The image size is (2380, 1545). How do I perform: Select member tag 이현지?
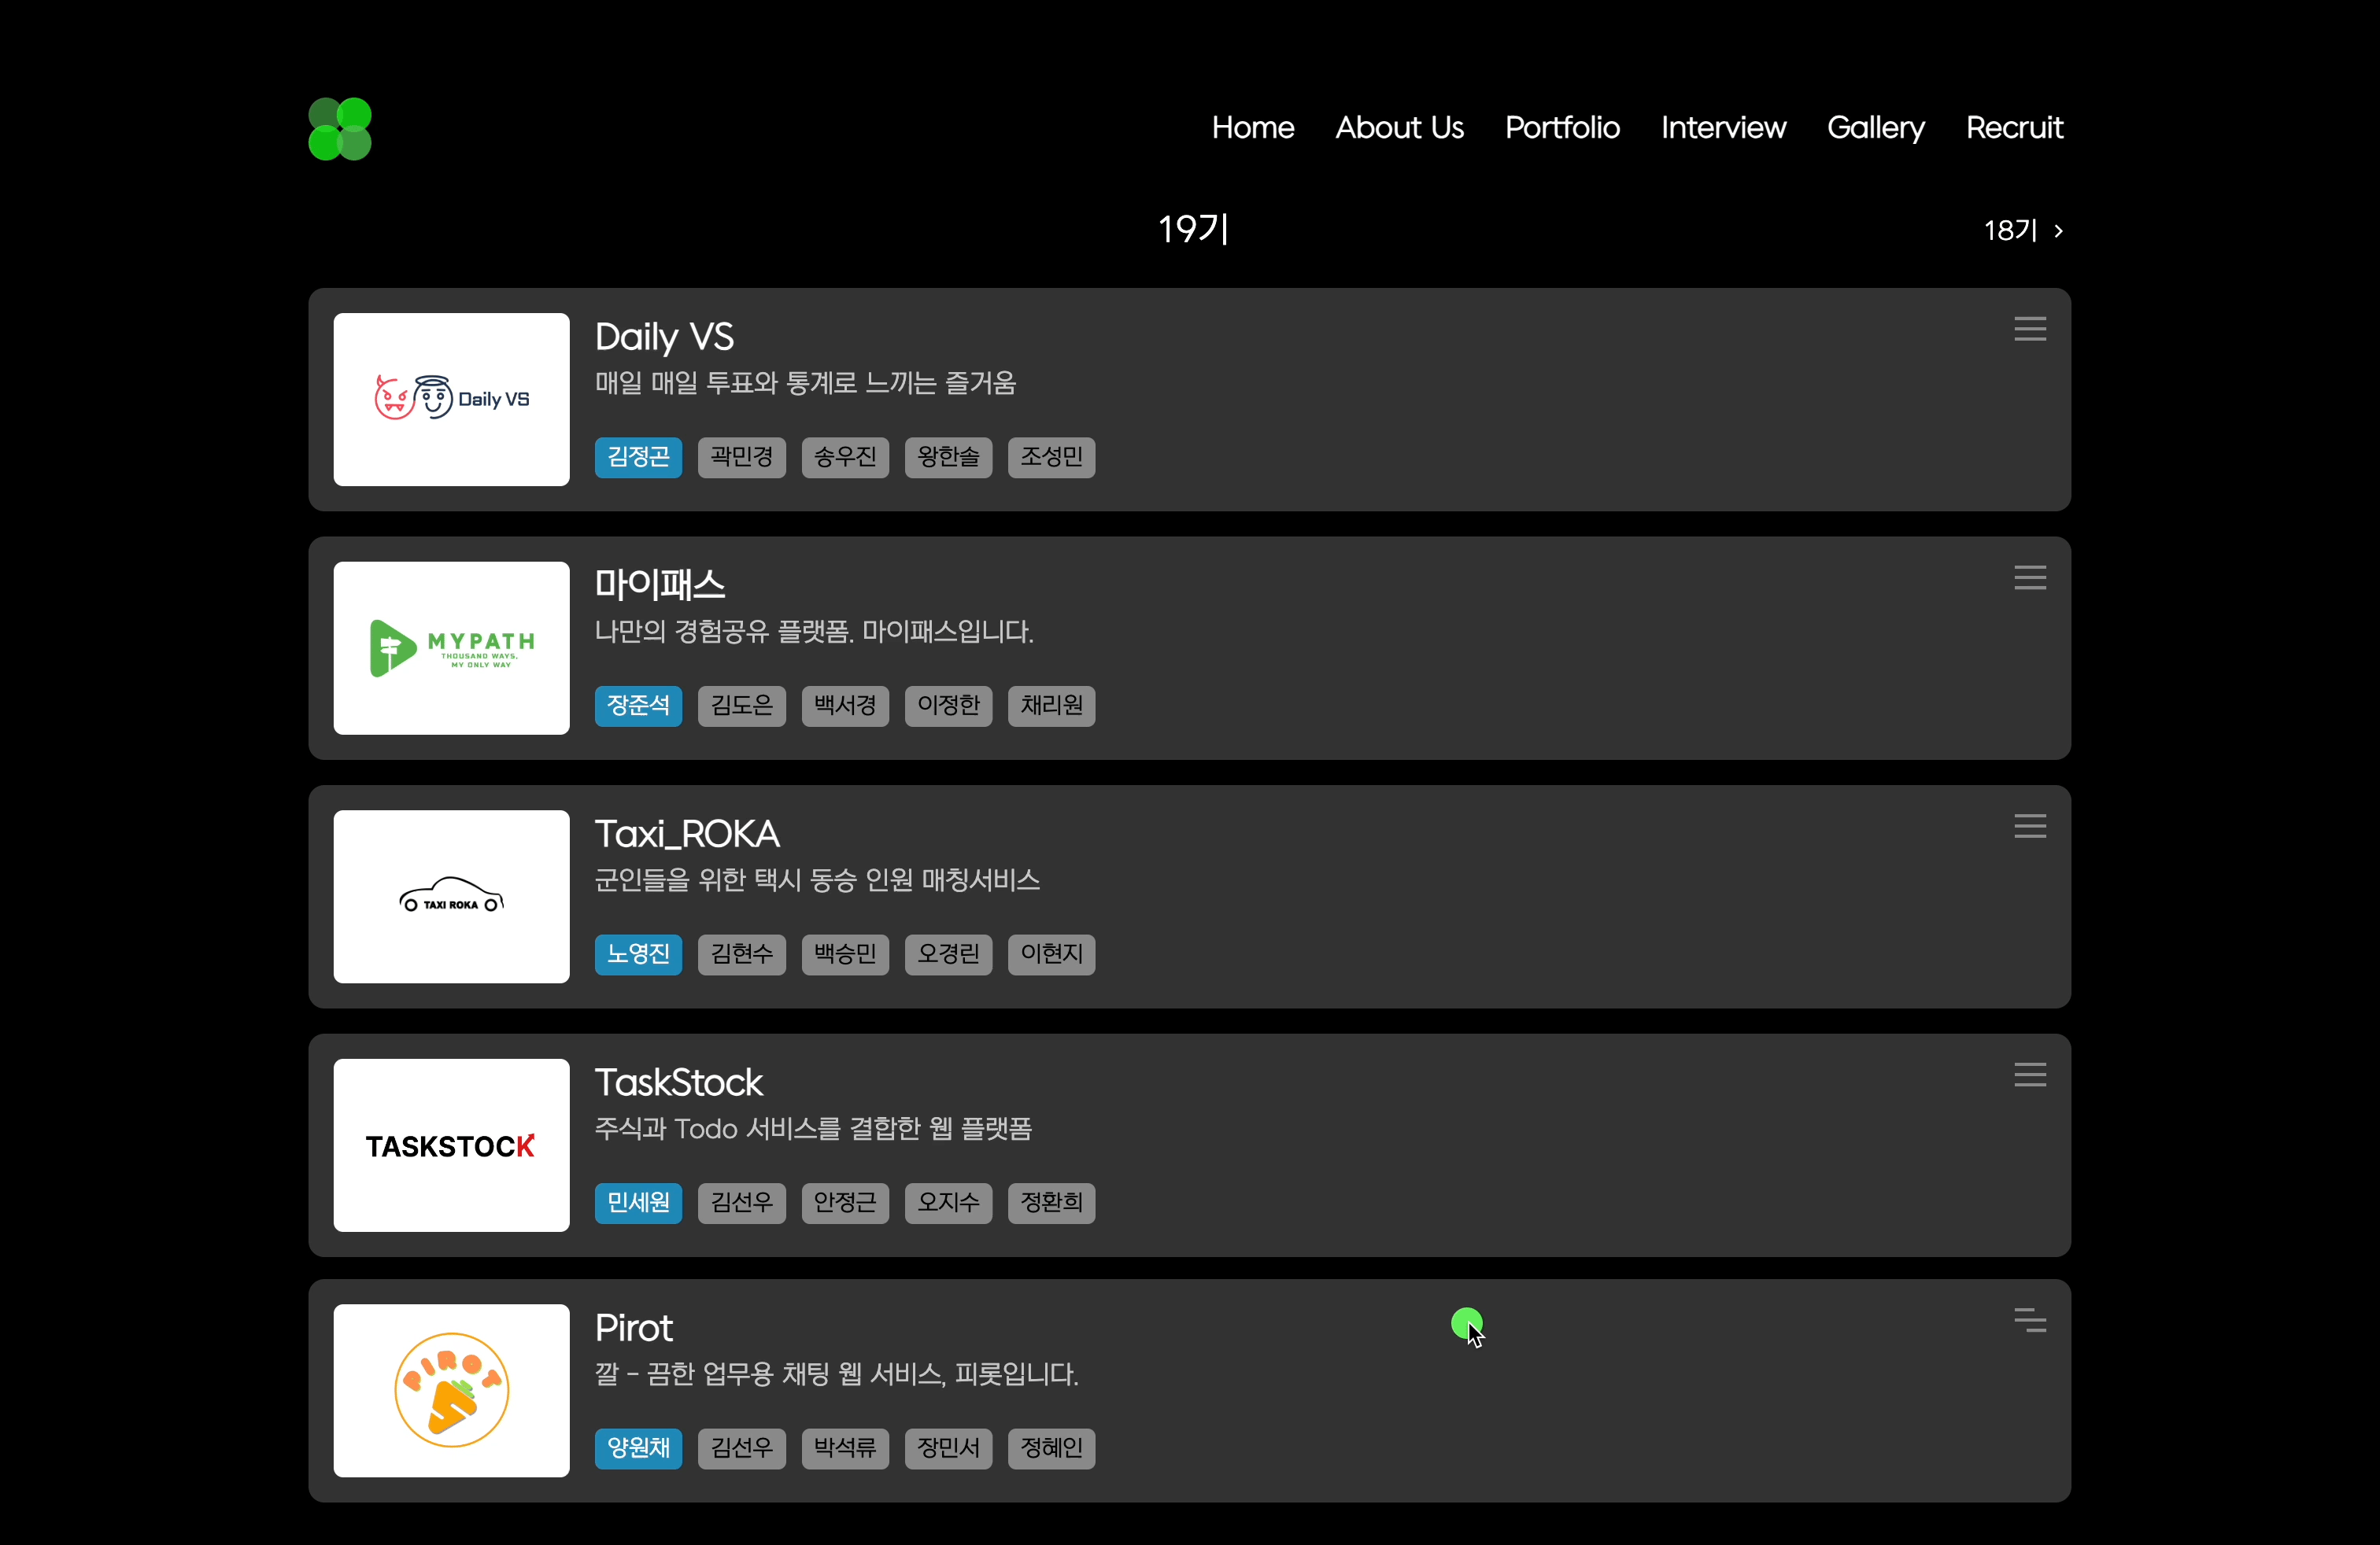1052,954
